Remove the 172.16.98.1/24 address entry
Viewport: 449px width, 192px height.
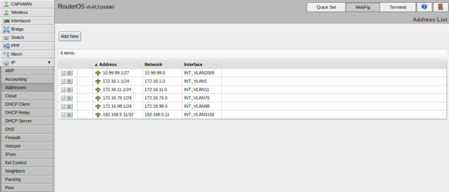[x=63, y=106]
